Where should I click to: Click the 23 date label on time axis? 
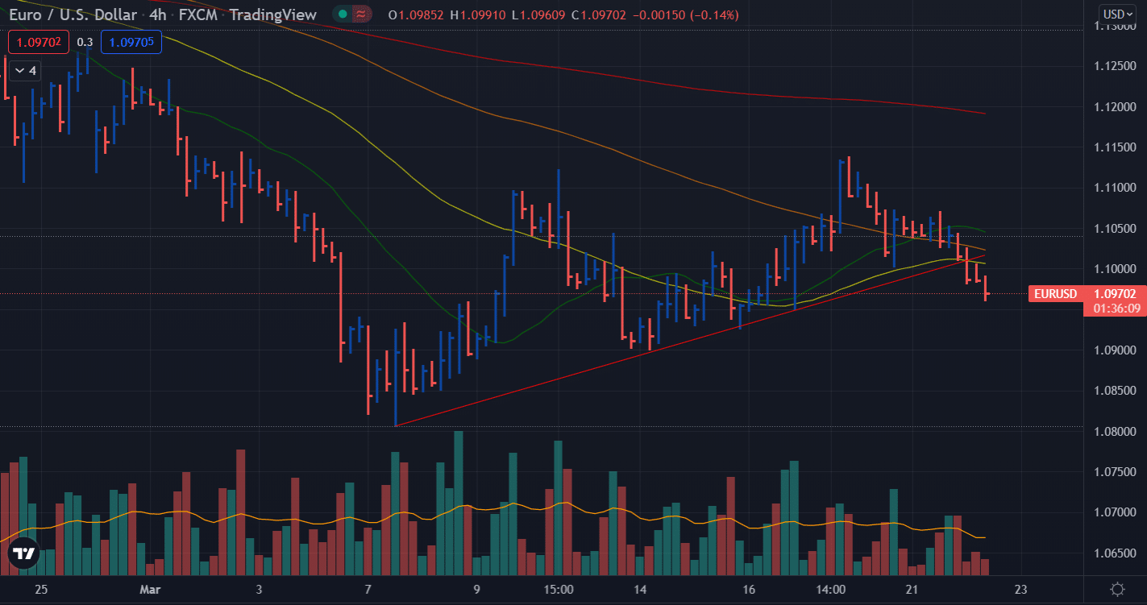tap(1020, 590)
